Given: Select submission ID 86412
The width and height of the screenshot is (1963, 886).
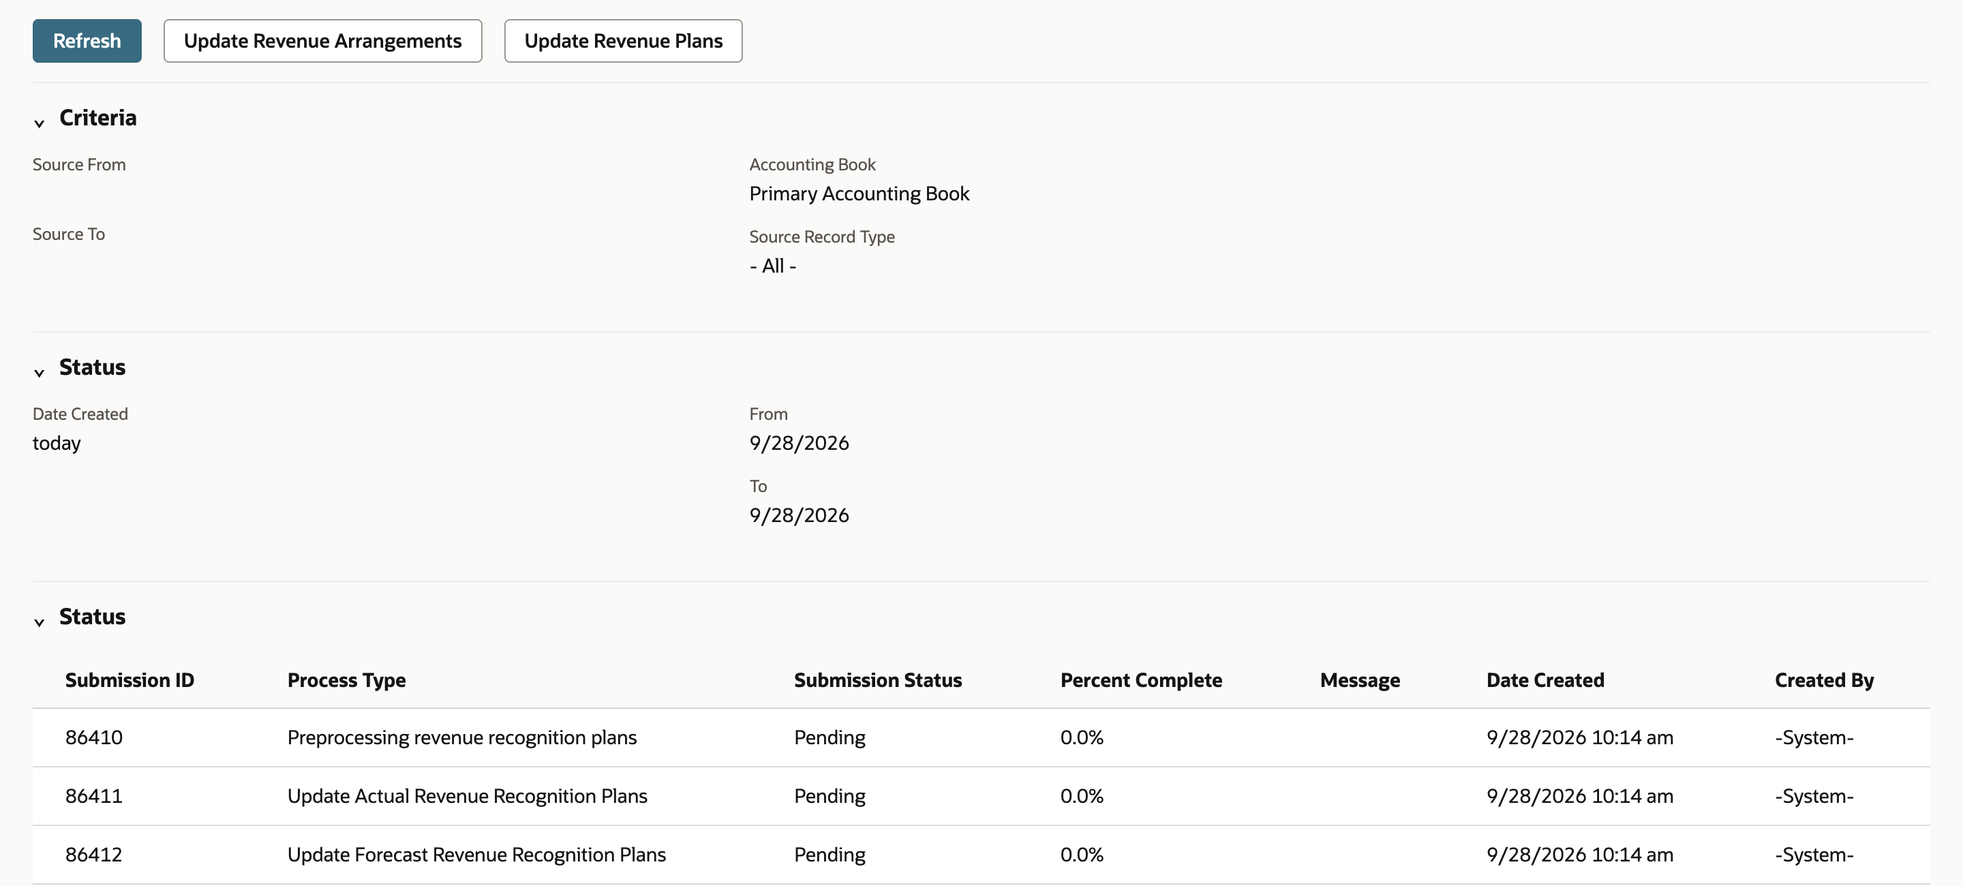Looking at the screenshot, I should tap(94, 854).
